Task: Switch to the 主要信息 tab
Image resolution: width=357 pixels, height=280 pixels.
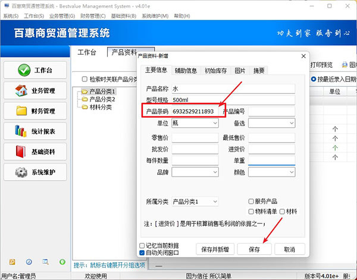Action: point(156,70)
